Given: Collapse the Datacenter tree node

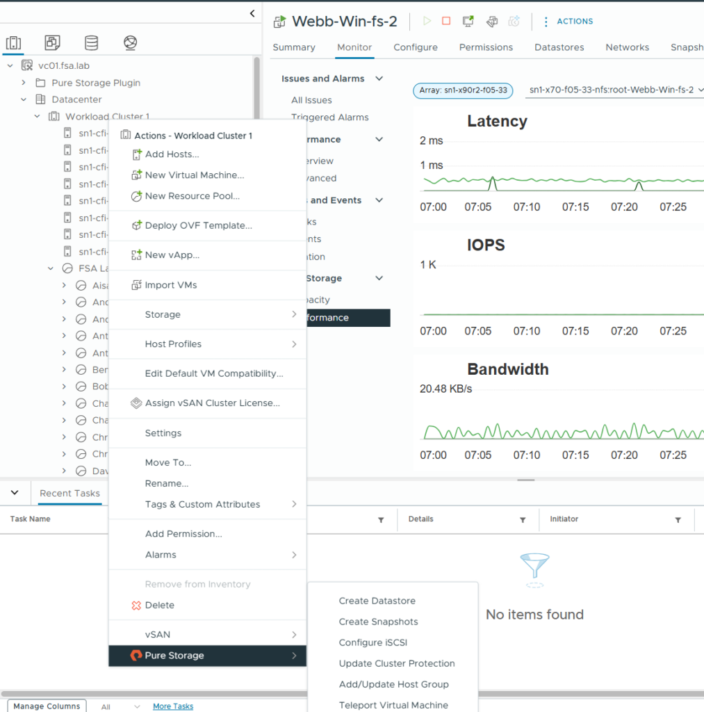Looking at the screenshot, I should point(24,99).
